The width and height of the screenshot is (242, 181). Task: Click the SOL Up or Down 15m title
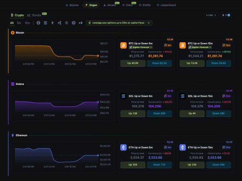point(200,96)
